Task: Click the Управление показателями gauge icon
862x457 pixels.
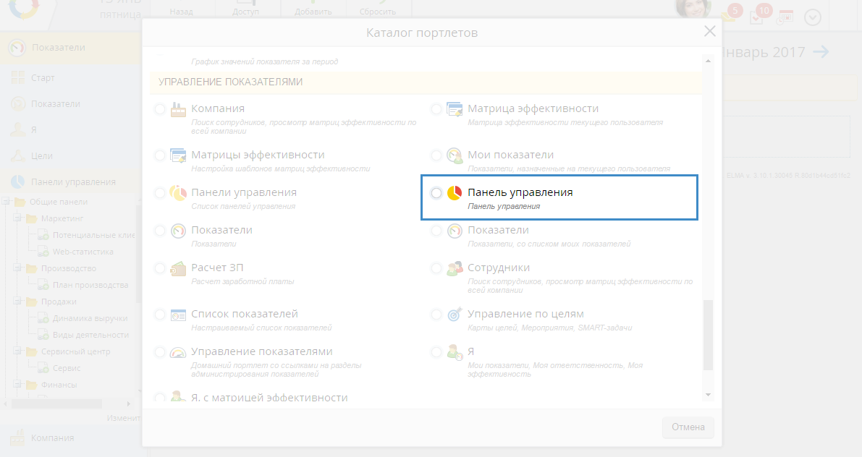Action: coord(178,352)
